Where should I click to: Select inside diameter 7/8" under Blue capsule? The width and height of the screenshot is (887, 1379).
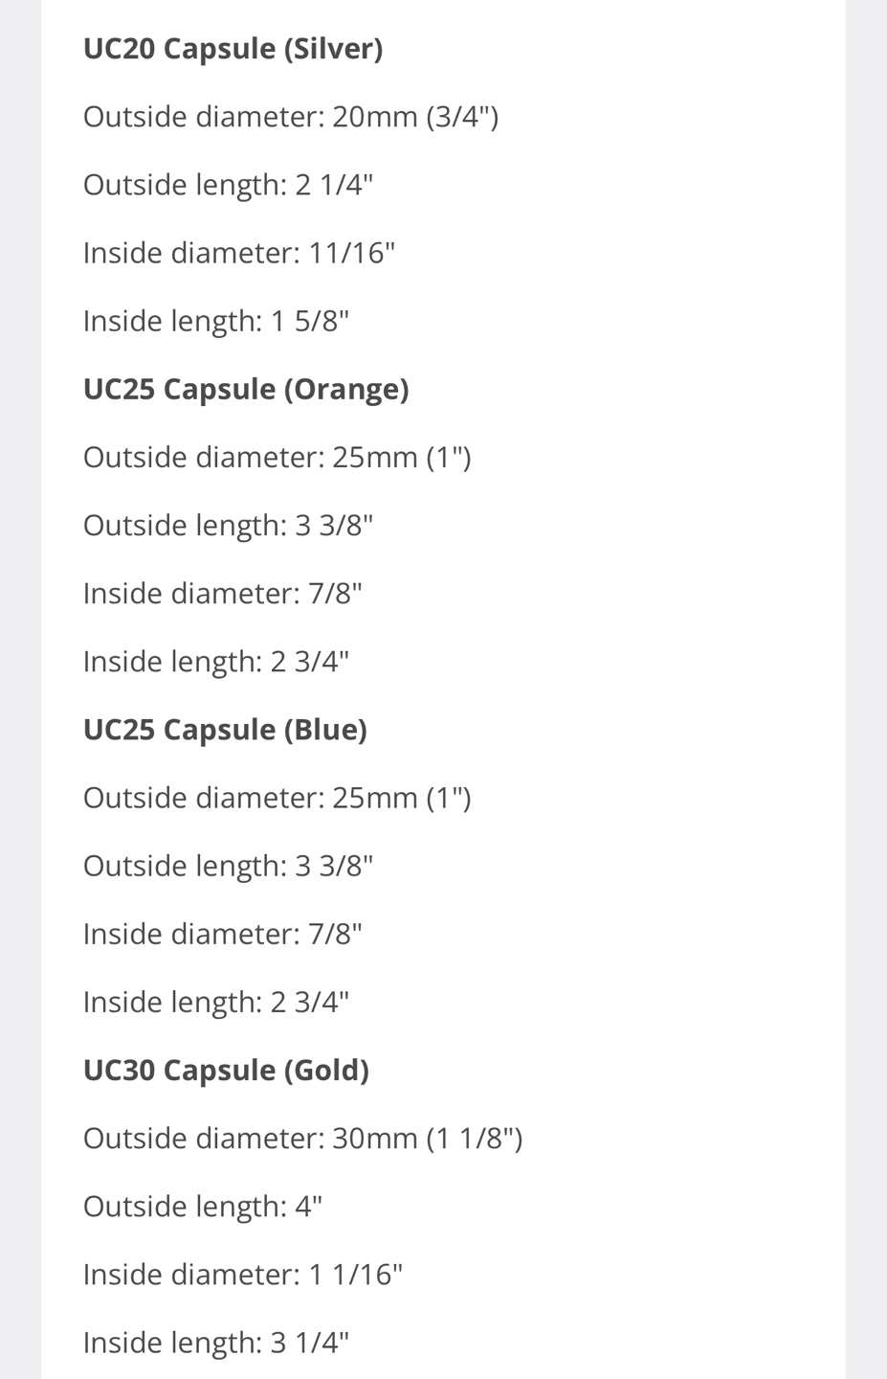coord(222,934)
